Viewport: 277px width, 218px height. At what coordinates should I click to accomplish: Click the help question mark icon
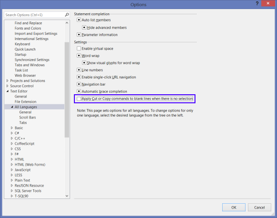[x=257, y=3]
